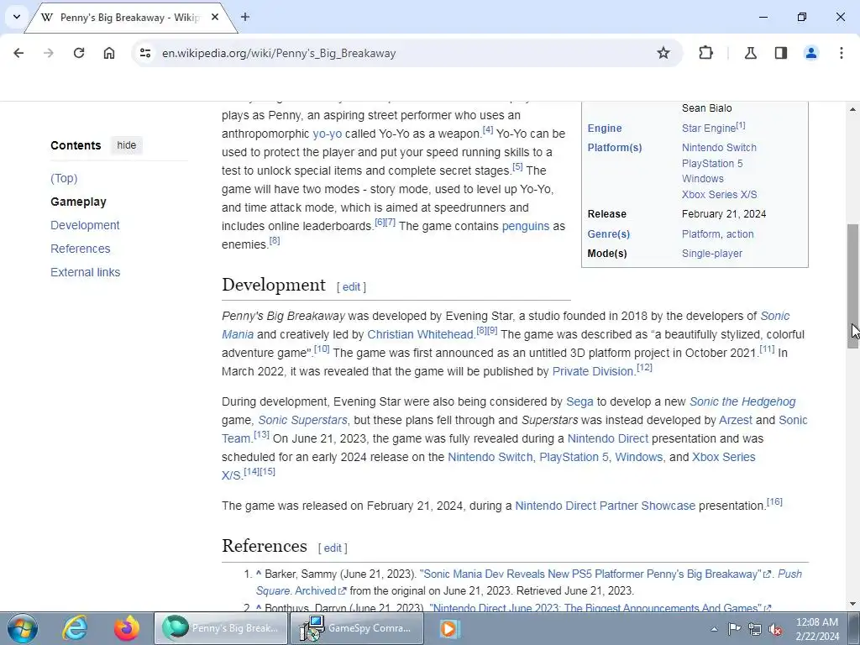Launch Firefox from the taskbar

(x=127, y=628)
